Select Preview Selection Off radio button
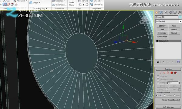Screen dimensions: 182x109 point(157,95)
